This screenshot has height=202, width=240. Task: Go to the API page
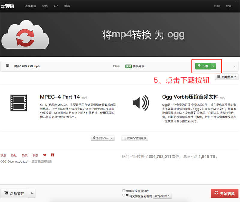click(x=56, y=6)
